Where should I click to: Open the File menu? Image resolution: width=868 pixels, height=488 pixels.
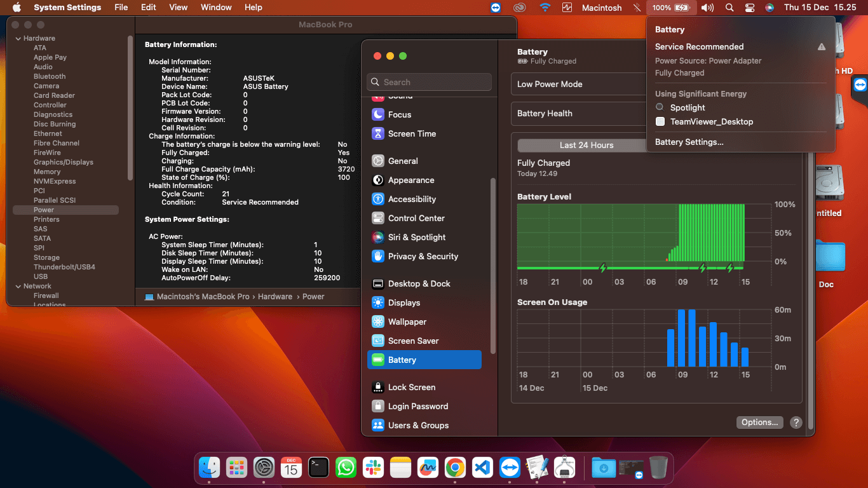coord(121,8)
